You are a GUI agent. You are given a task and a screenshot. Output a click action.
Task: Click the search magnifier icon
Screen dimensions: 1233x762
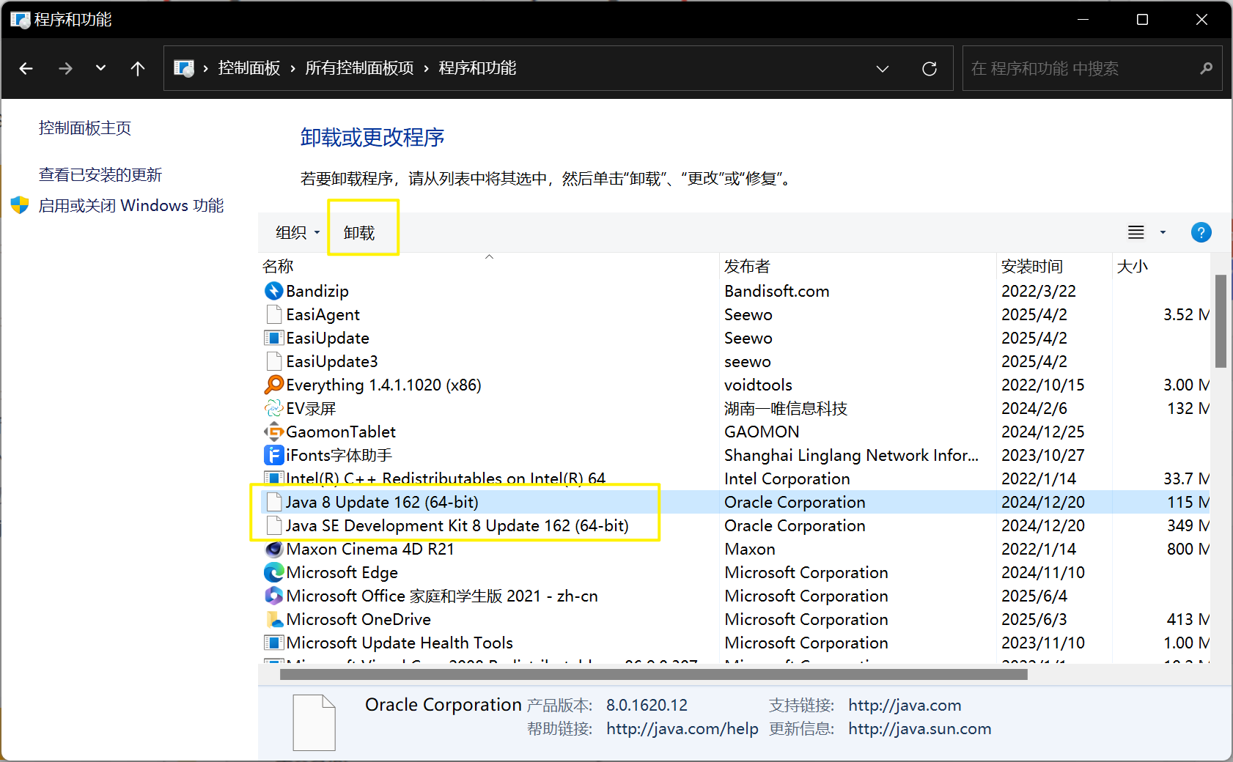[1206, 68]
